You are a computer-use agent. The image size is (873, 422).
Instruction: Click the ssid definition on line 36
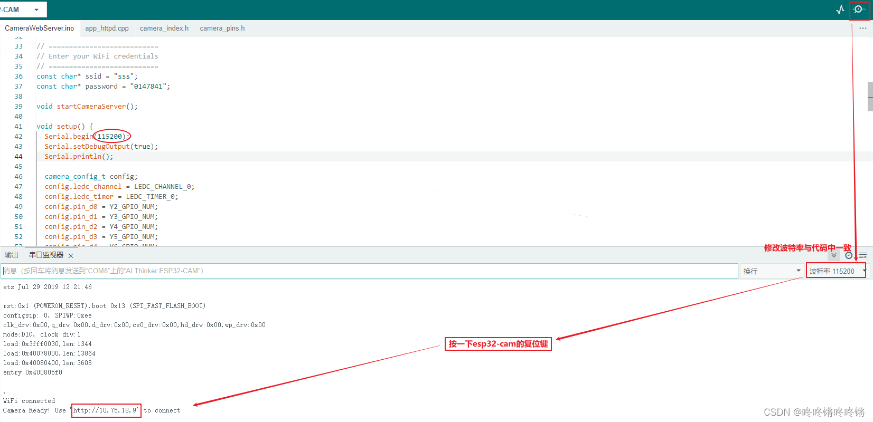pos(87,76)
